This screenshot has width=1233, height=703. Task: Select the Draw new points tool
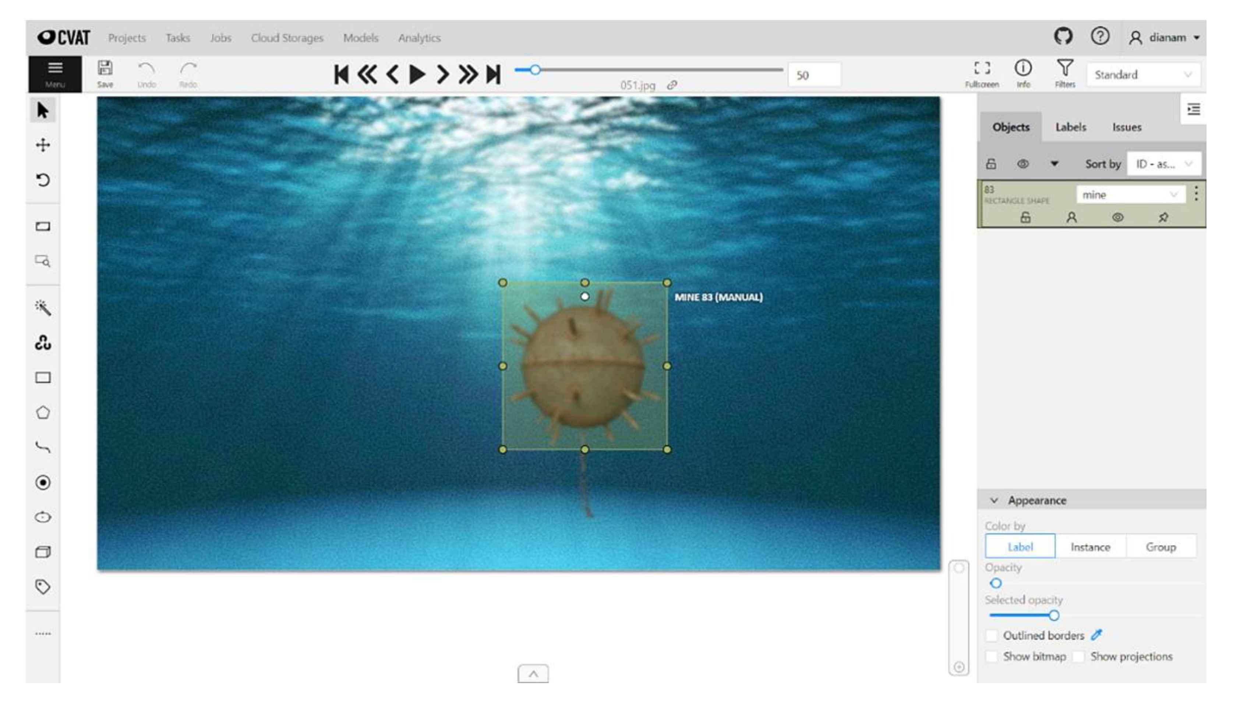(x=42, y=483)
